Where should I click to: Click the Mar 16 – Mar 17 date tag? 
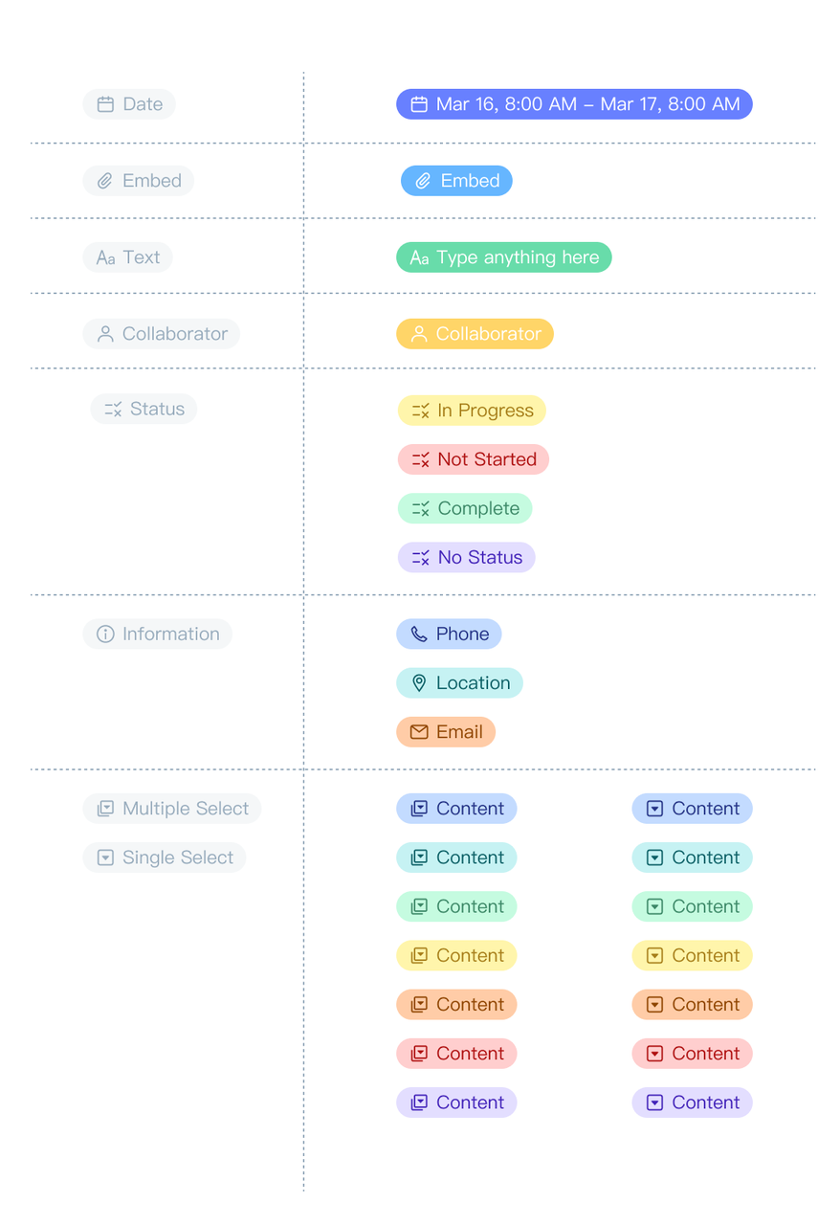pos(574,104)
